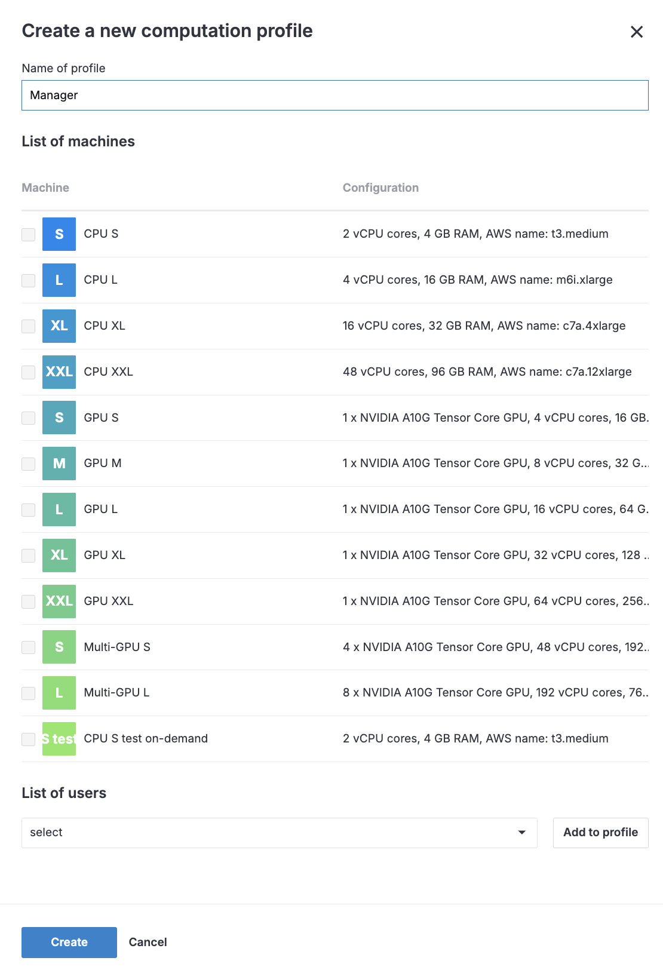Focus the Name of profile text field
663x976 pixels.
(x=334, y=96)
